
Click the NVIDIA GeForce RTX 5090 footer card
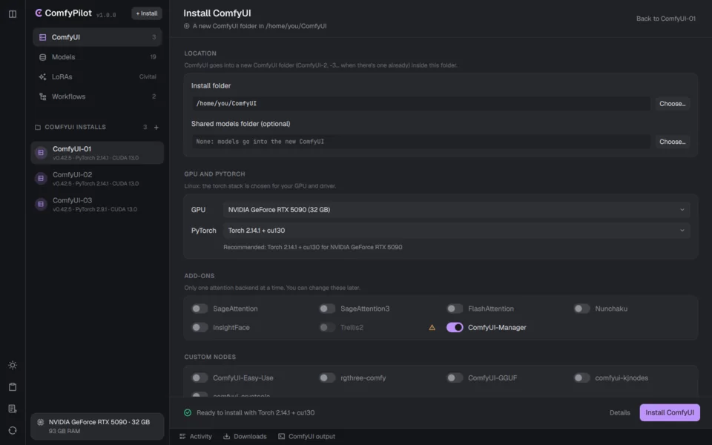click(x=97, y=426)
